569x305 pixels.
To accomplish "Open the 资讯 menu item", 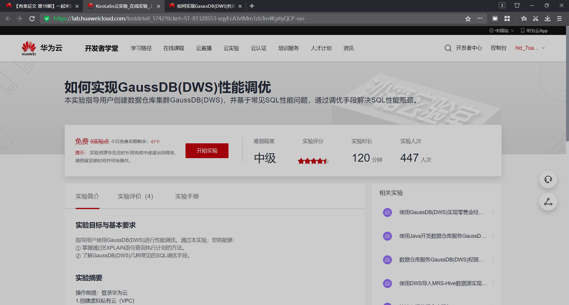I will 349,48.
